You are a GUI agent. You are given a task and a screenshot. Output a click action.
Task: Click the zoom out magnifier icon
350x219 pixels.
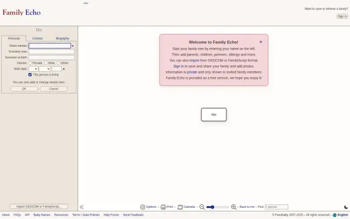click(202, 207)
